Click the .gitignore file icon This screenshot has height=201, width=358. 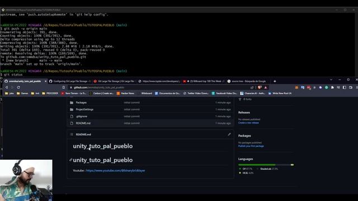72,116
